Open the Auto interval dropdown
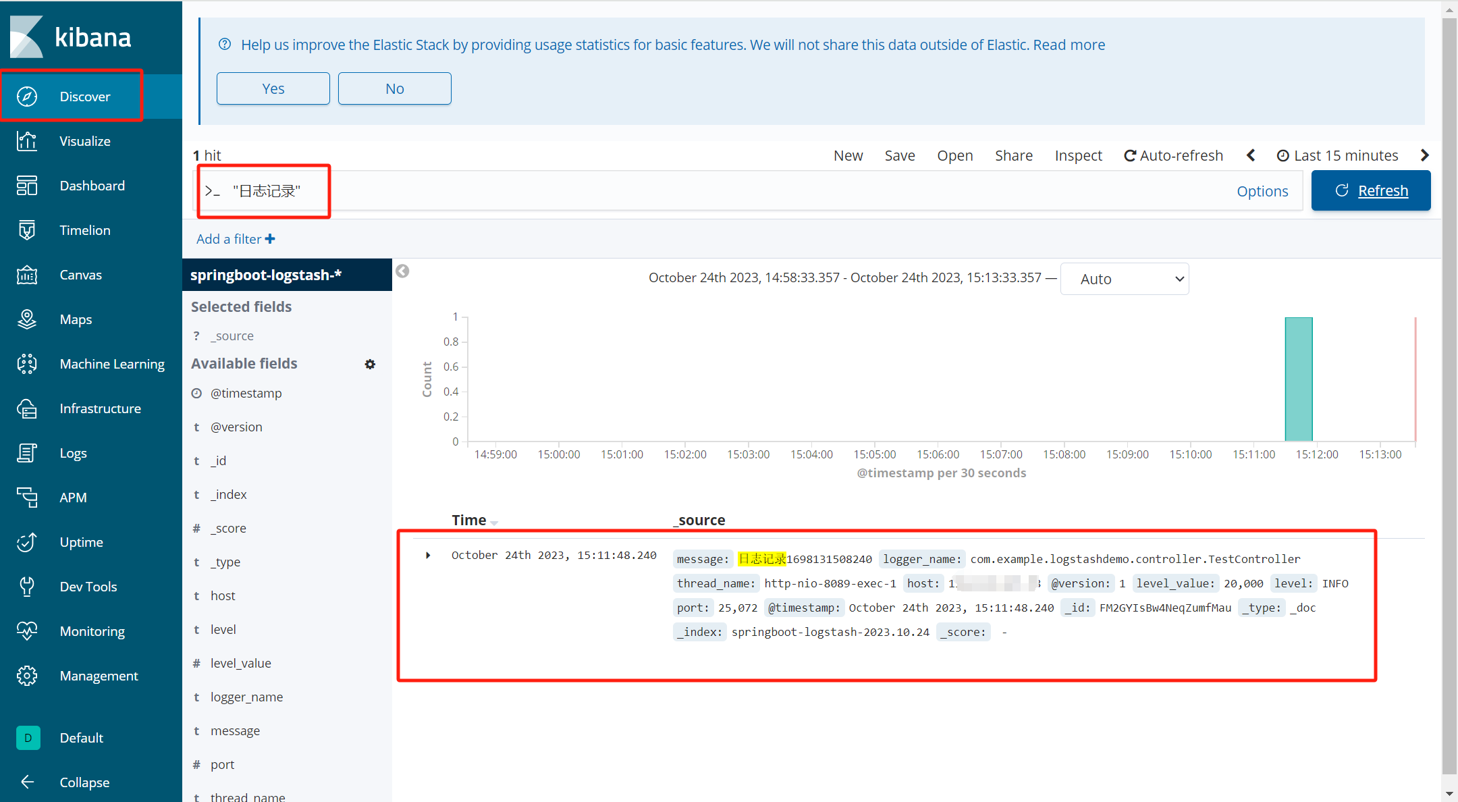1458x802 pixels. (x=1125, y=279)
